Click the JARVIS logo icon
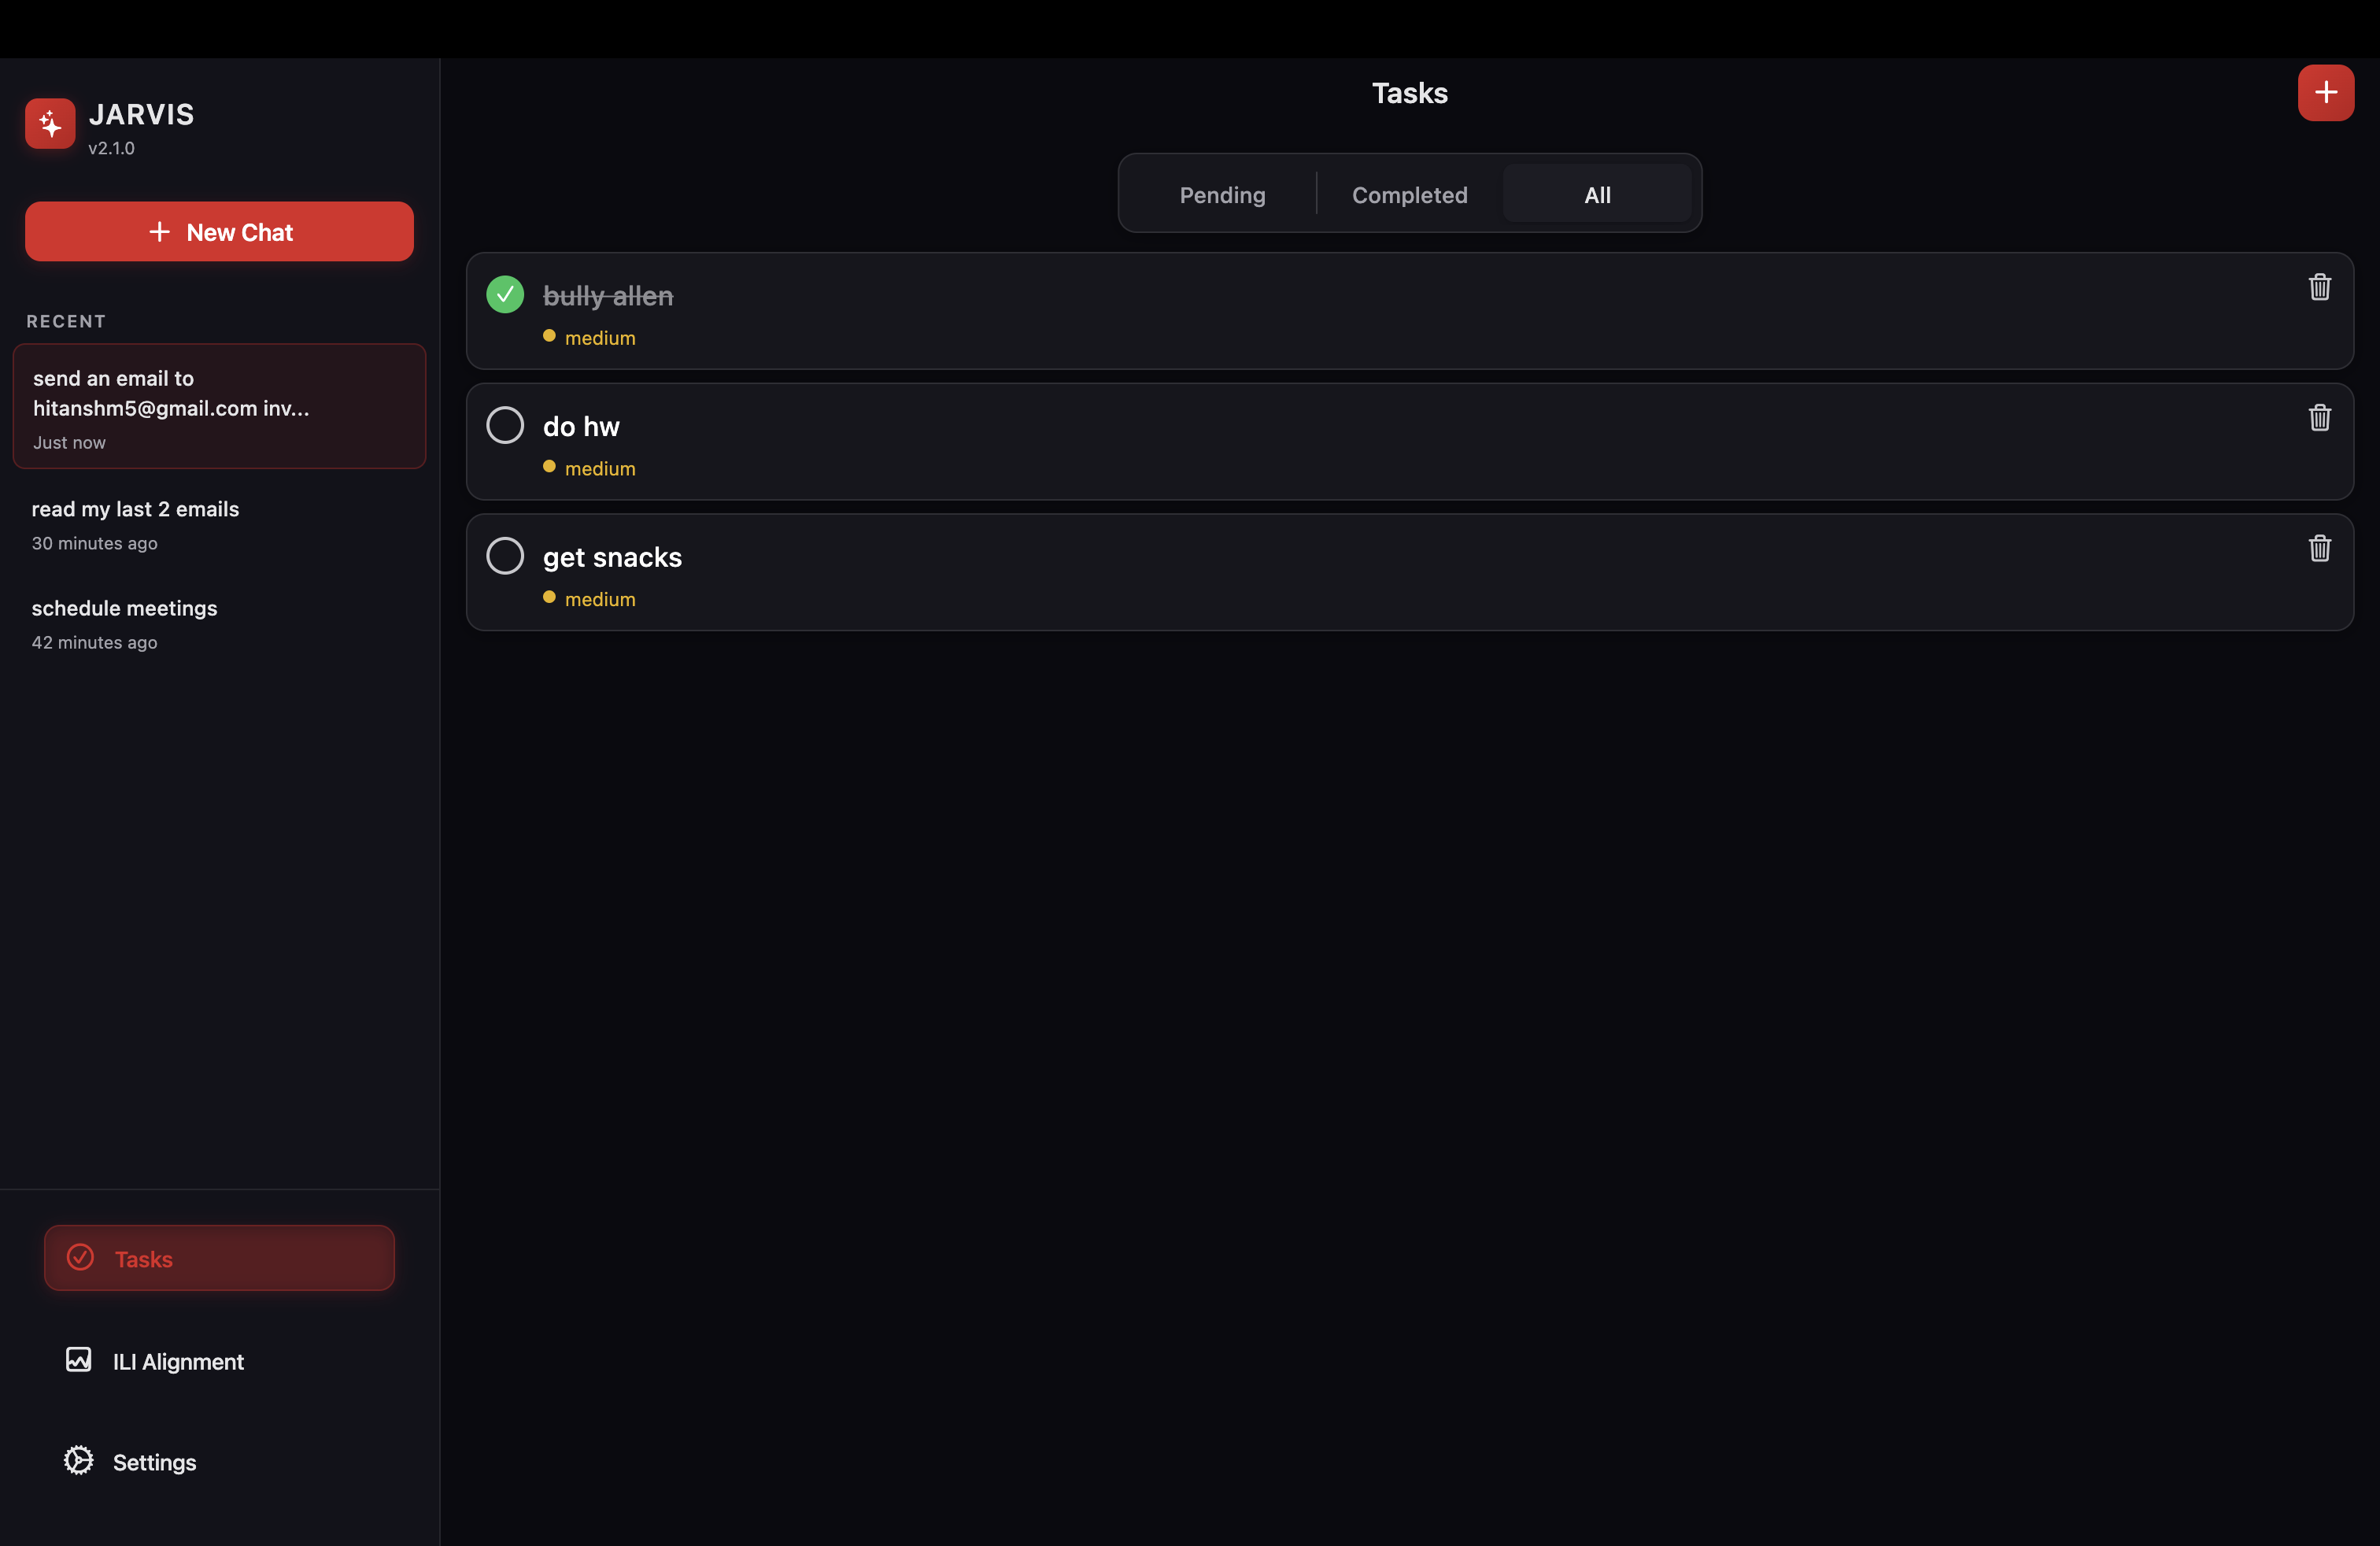This screenshot has width=2380, height=1546. (x=50, y=124)
